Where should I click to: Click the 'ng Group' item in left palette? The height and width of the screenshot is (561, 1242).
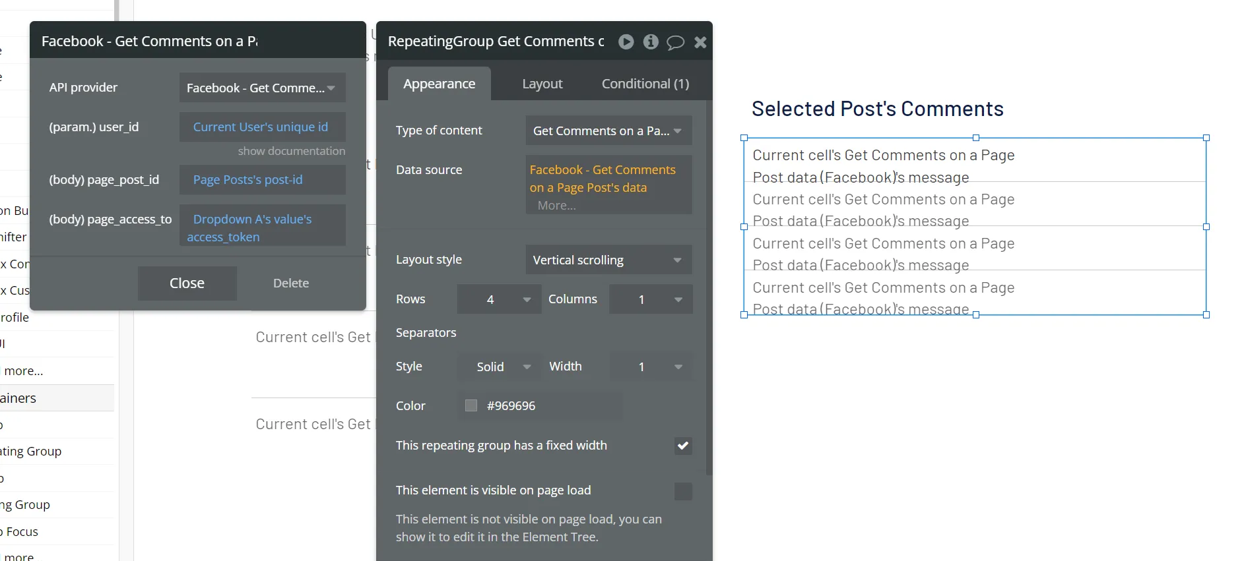click(25, 505)
